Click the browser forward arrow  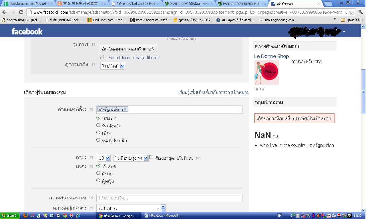13,12
